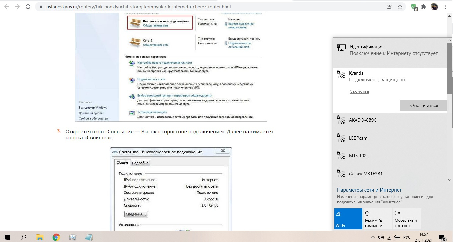Open the Windows Start menu

click(7, 237)
